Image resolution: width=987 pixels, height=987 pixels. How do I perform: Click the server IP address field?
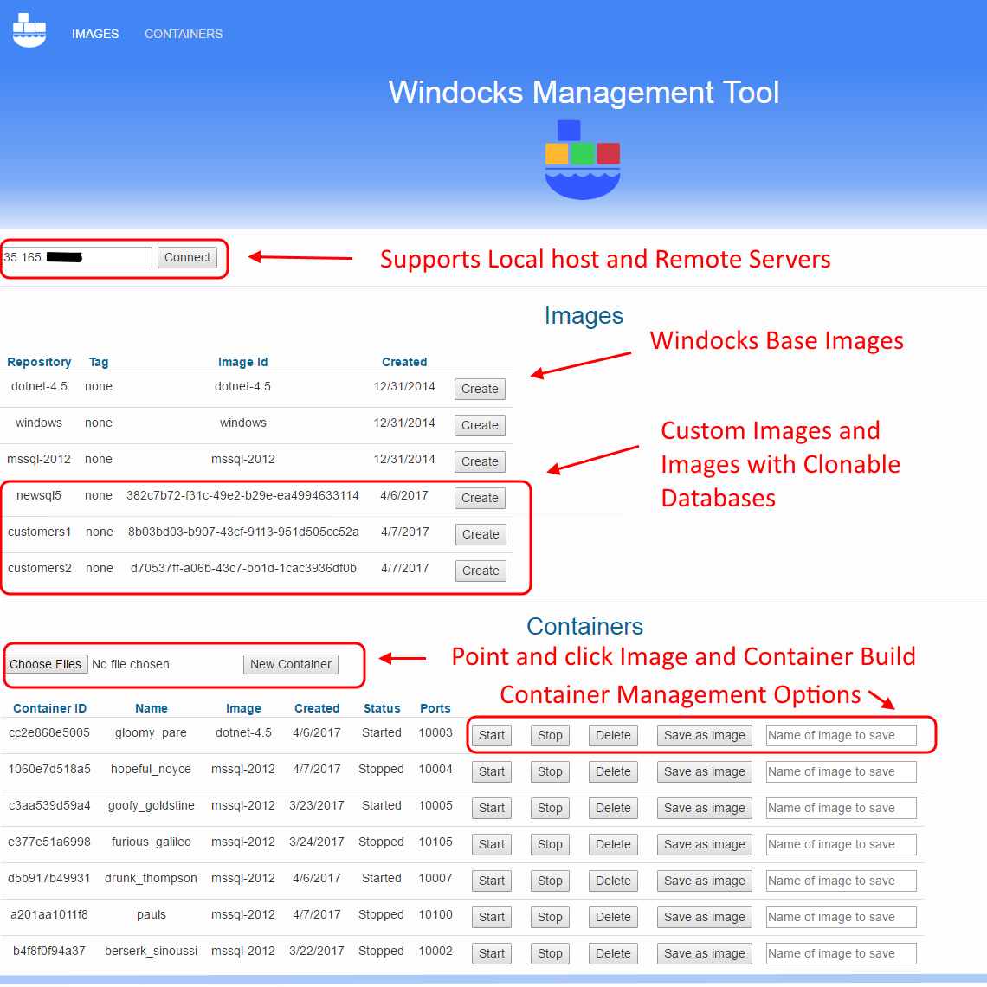pyautogui.click(x=77, y=257)
